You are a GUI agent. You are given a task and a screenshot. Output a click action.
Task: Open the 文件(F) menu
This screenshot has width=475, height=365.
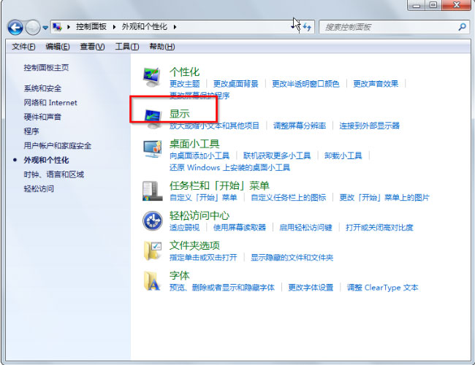pos(23,47)
